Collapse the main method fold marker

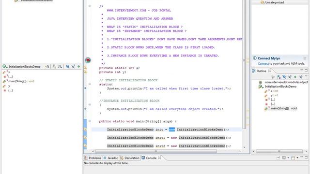tap(90, 121)
